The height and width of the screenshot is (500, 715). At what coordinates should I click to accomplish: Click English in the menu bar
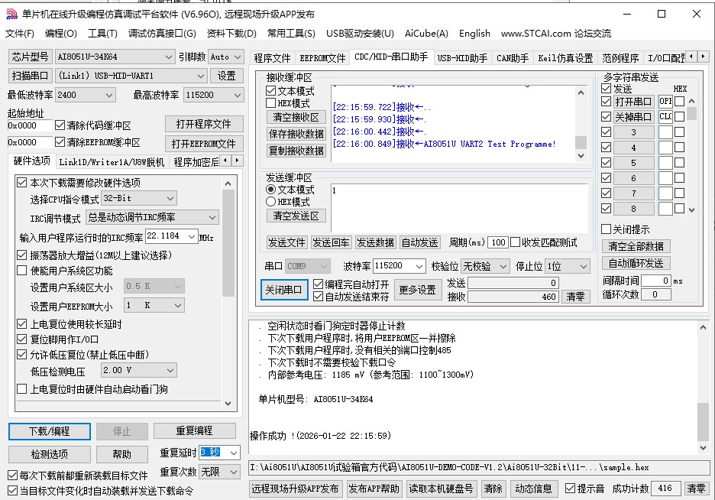click(474, 34)
